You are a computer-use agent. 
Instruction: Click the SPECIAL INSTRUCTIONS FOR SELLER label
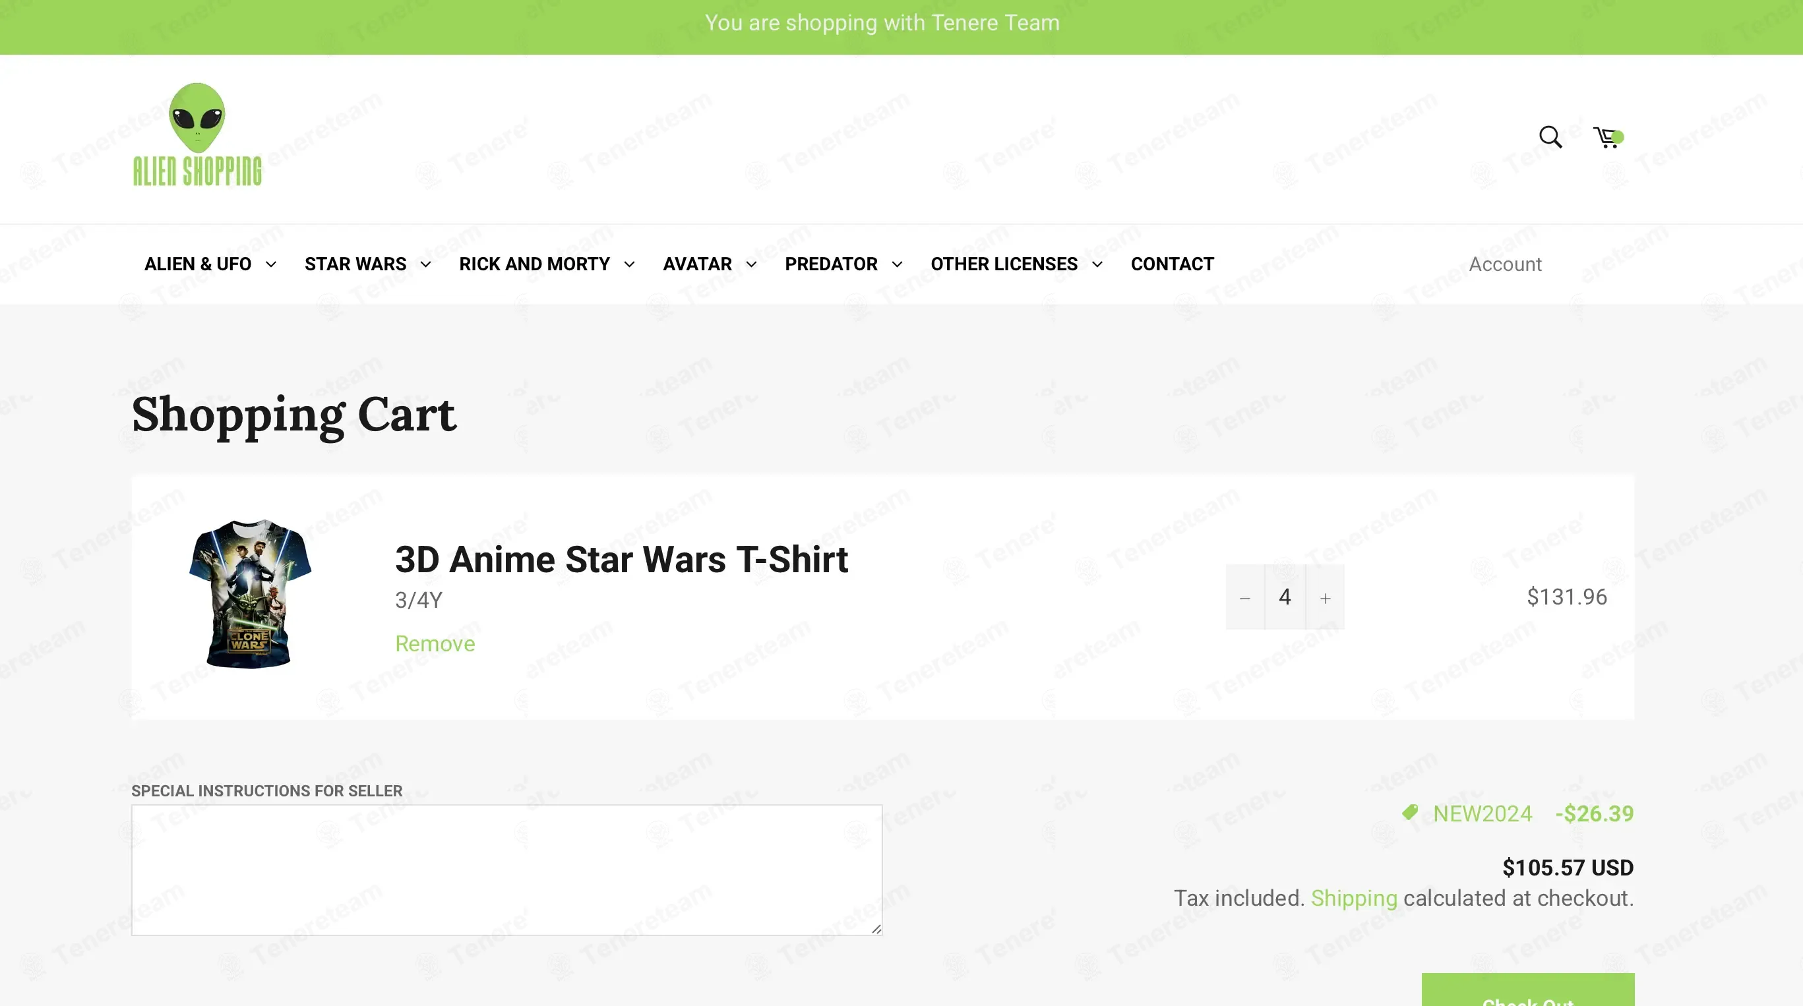pos(266,790)
